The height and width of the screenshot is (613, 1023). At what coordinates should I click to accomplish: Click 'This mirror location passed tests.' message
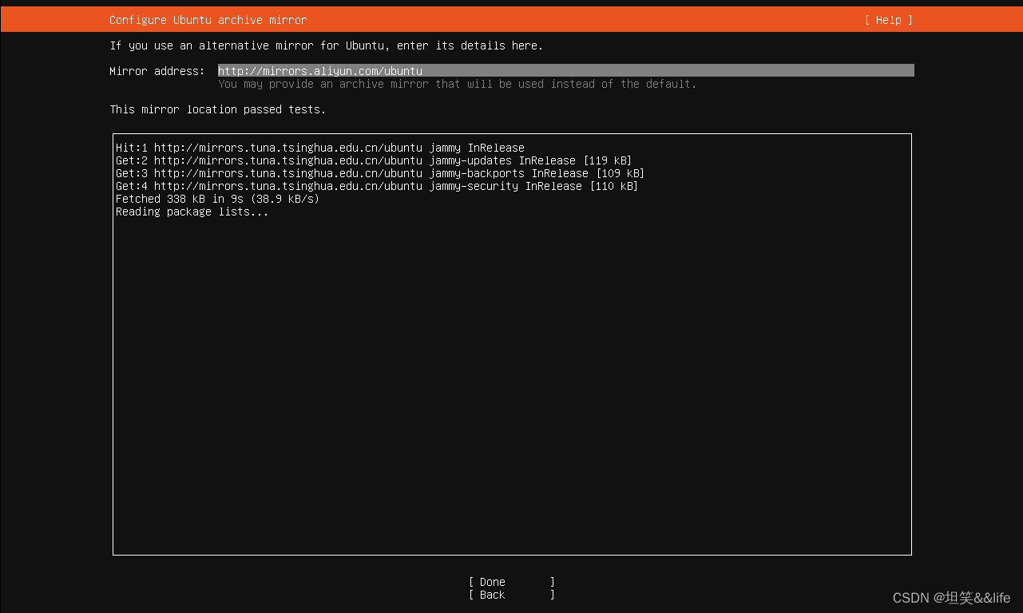coord(218,109)
